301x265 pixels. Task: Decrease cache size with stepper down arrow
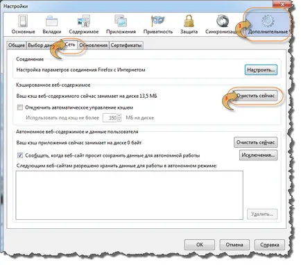119,120
